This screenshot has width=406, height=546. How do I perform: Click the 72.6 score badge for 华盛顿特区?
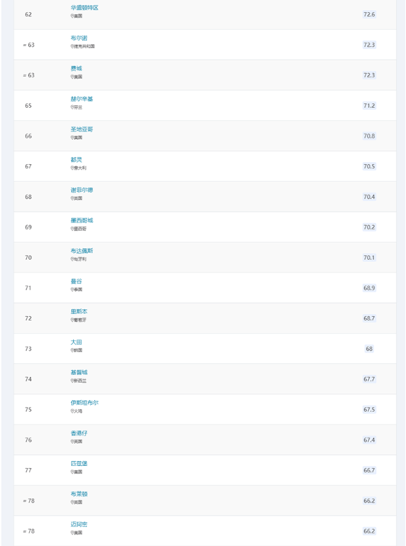[369, 14]
